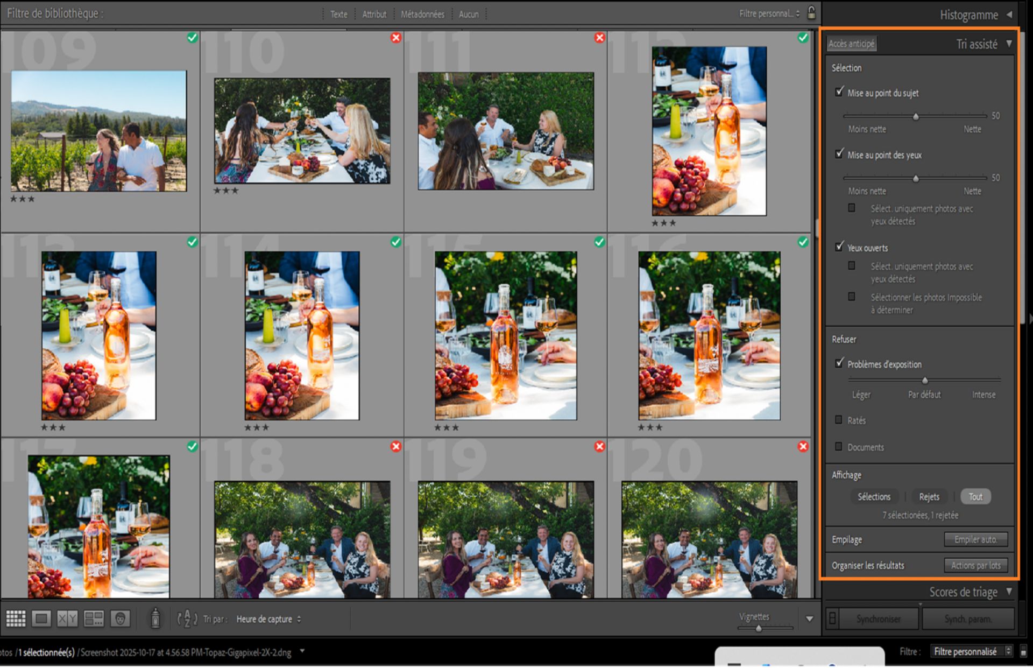This screenshot has width=1033, height=668.
Task: Open toolbar content triangle menu
Action: point(809,619)
